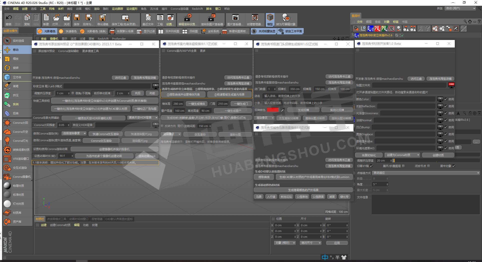Click the monitor icon beside 颜色Color field

pyautogui.click(x=440, y=99)
